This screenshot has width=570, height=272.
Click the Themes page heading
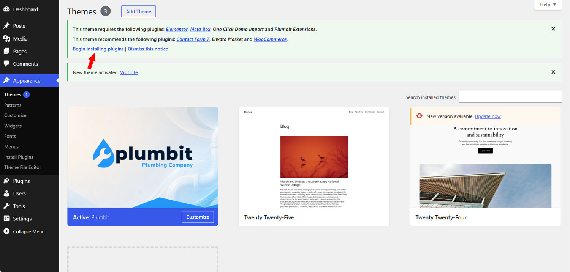[x=82, y=11]
